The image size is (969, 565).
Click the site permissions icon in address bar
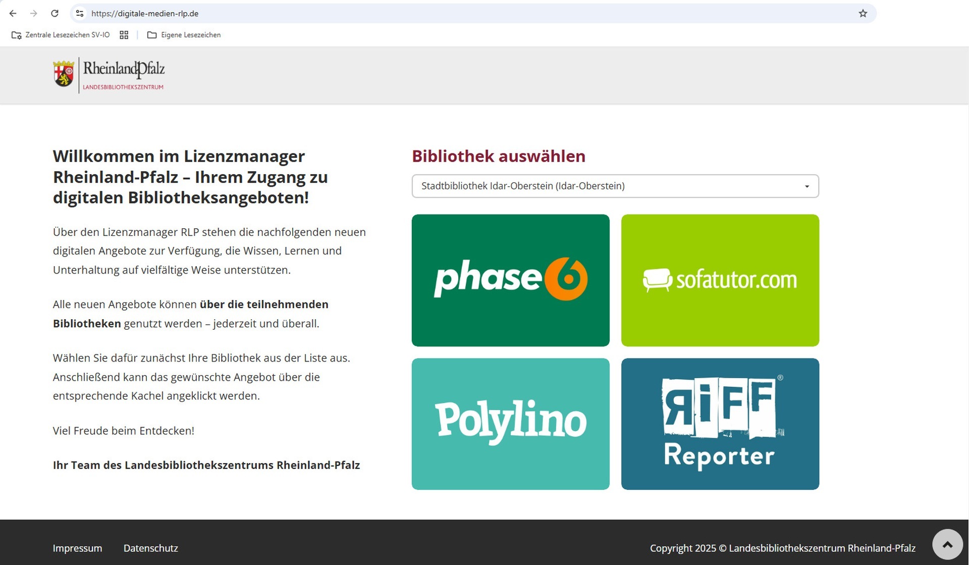click(x=79, y=13)
